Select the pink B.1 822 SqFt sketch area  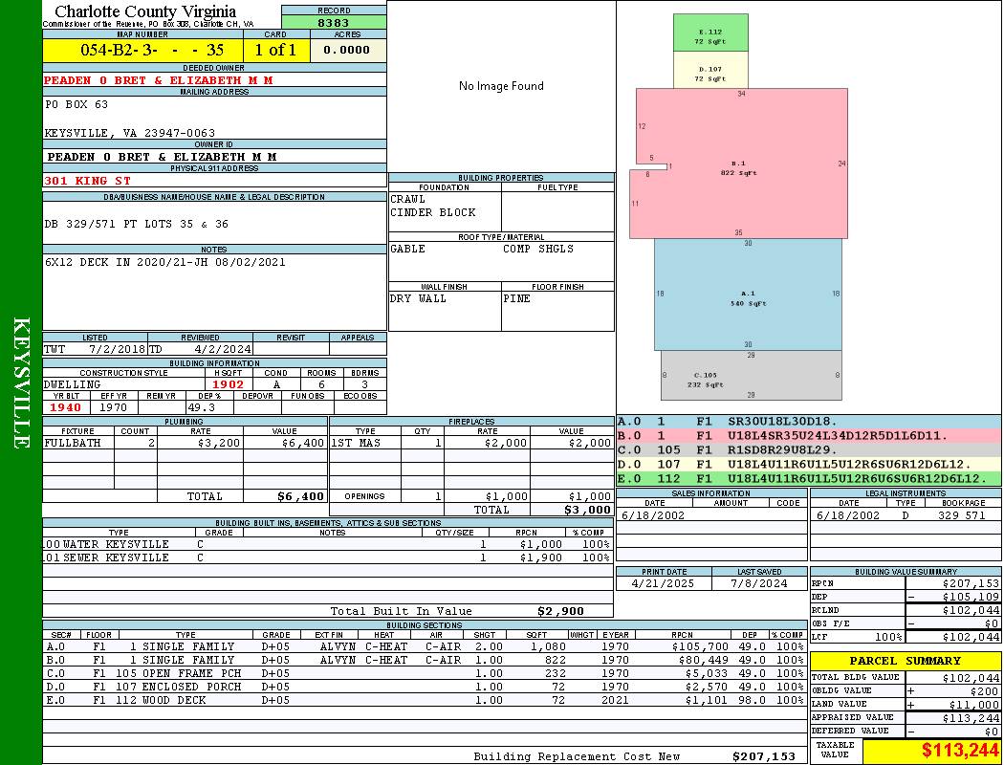pos(741,164)
